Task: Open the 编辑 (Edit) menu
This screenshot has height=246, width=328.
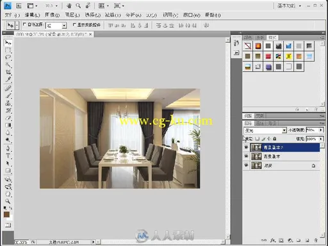Action: [x=32, y=15]
